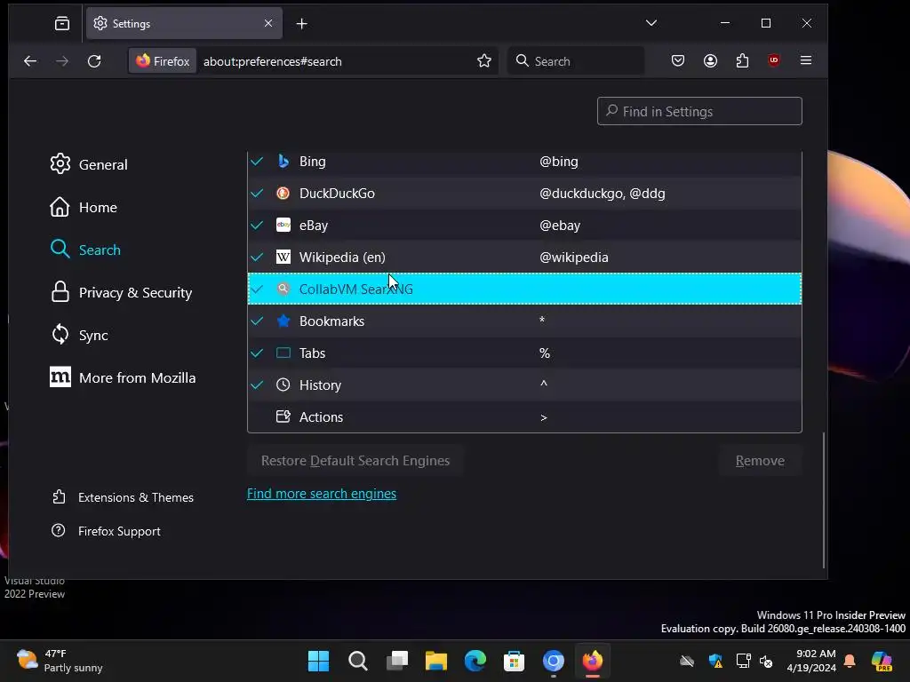Open File Explorer from the taskbar

click(x=435, y=661)
